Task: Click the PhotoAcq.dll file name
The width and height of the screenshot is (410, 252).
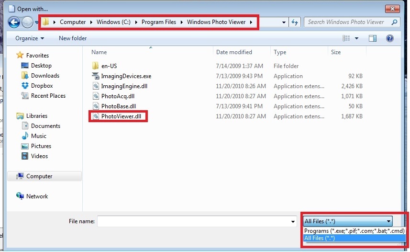Action: point(118,96)
